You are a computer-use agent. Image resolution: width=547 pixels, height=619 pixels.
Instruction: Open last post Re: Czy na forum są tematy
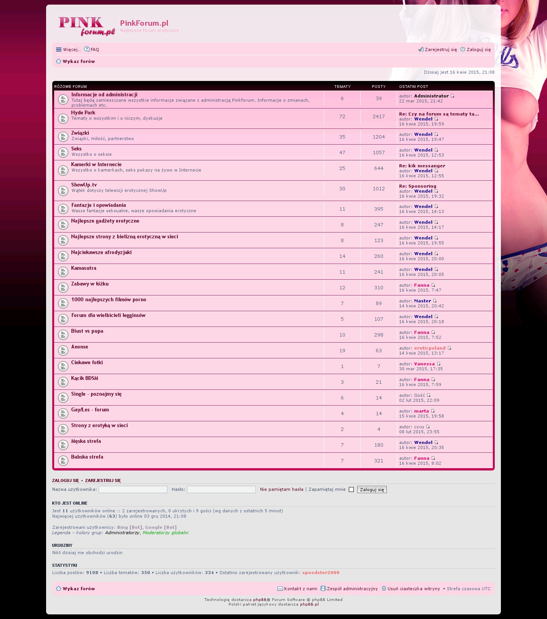coord(439,114)
